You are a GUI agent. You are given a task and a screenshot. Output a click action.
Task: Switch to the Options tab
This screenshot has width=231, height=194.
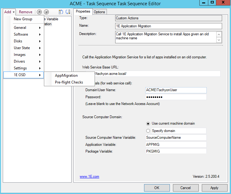[x=99, y=12]
